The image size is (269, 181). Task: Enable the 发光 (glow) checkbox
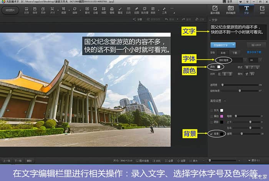211,110
